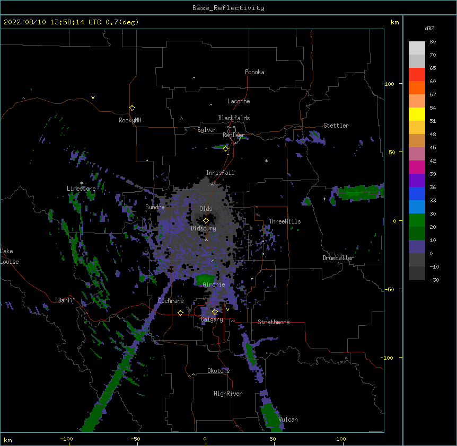
Task: Click the white plus marker north of Drumheller
Action: 324,199
